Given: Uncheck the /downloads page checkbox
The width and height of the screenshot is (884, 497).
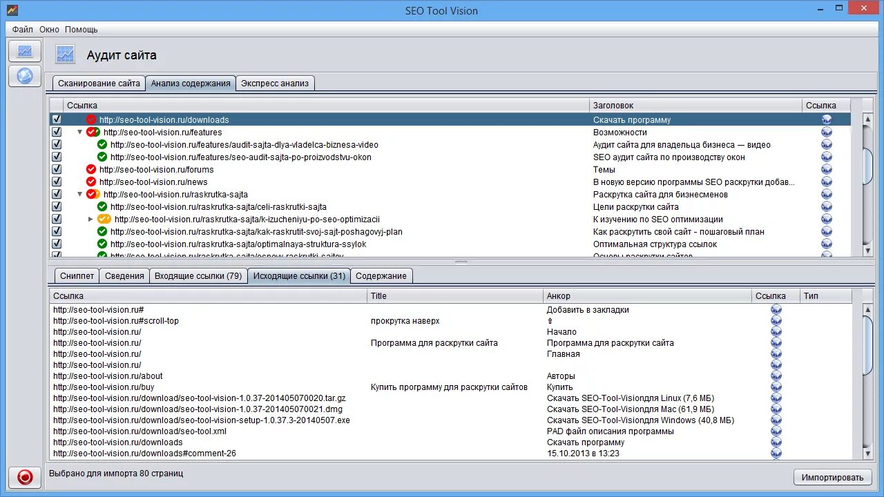Looking at the screenshot, I should [57, 119].
